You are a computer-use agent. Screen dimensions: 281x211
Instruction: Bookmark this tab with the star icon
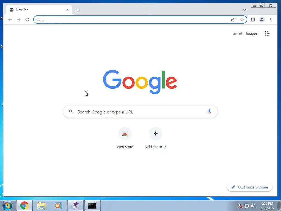[x=242, y=20]
